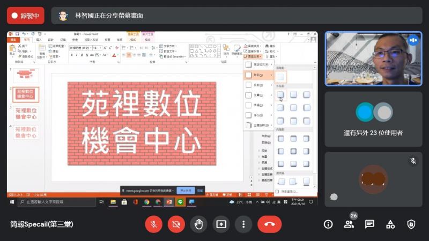Click the cut scissors icon
The width and height of the screenshot is (429, 241).
point(20,46)
